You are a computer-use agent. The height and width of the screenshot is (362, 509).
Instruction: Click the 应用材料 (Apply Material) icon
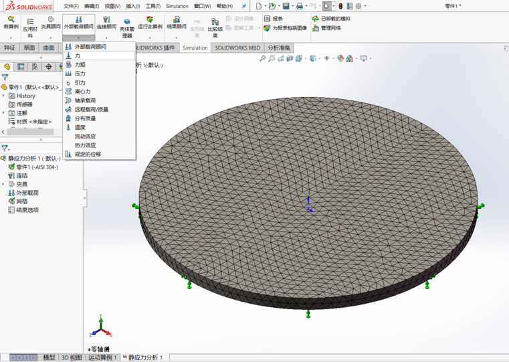coord(30,27)
